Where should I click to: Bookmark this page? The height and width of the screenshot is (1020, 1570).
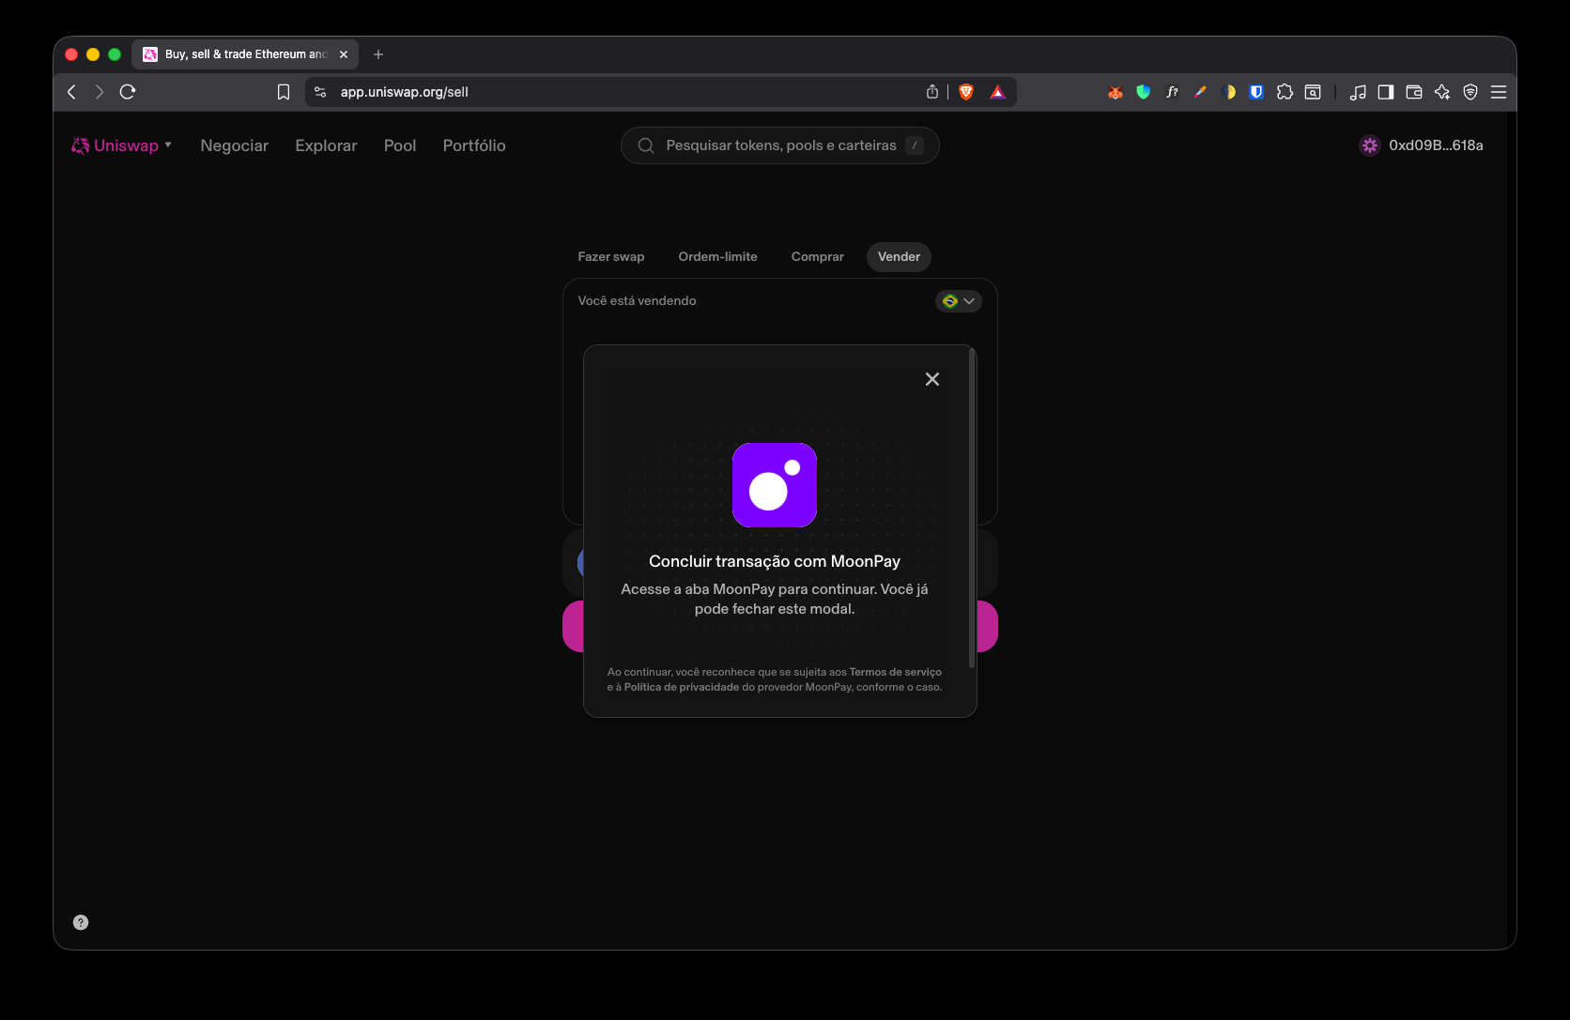[284, 92]
